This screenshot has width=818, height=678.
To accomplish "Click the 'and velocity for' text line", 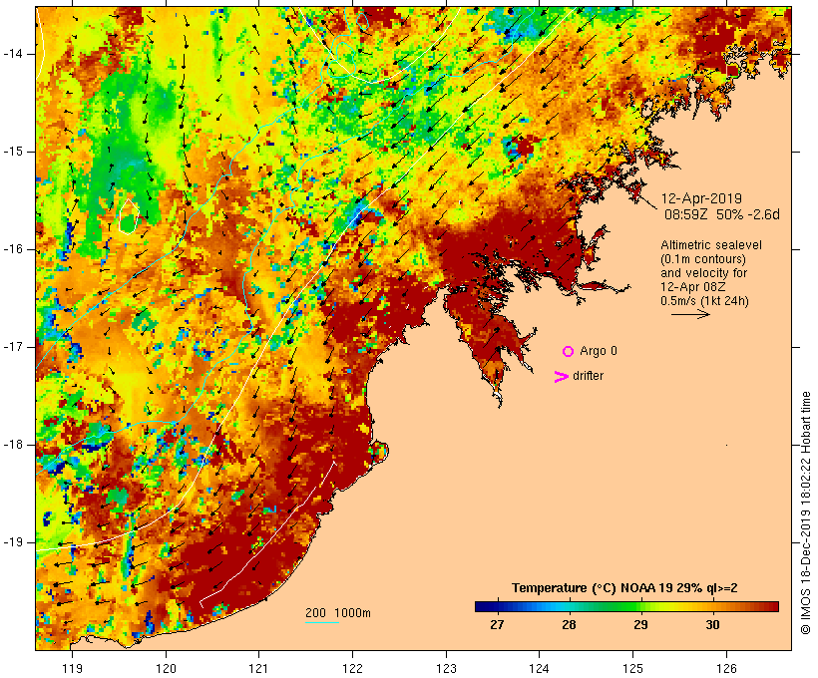I will click(703, 273).
